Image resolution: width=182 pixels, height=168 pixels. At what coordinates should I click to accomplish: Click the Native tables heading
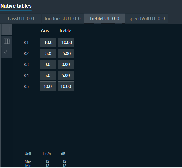click(x=16, y=6)
